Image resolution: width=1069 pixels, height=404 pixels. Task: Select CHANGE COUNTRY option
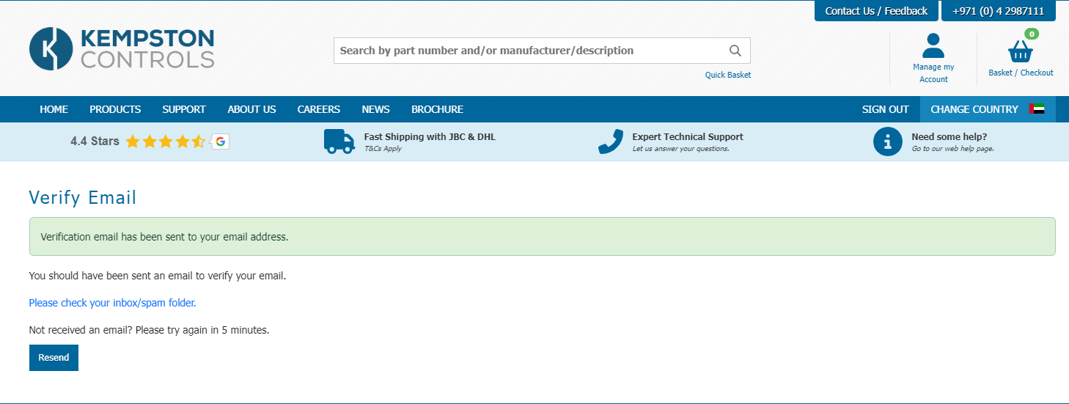tap(974, 109)
